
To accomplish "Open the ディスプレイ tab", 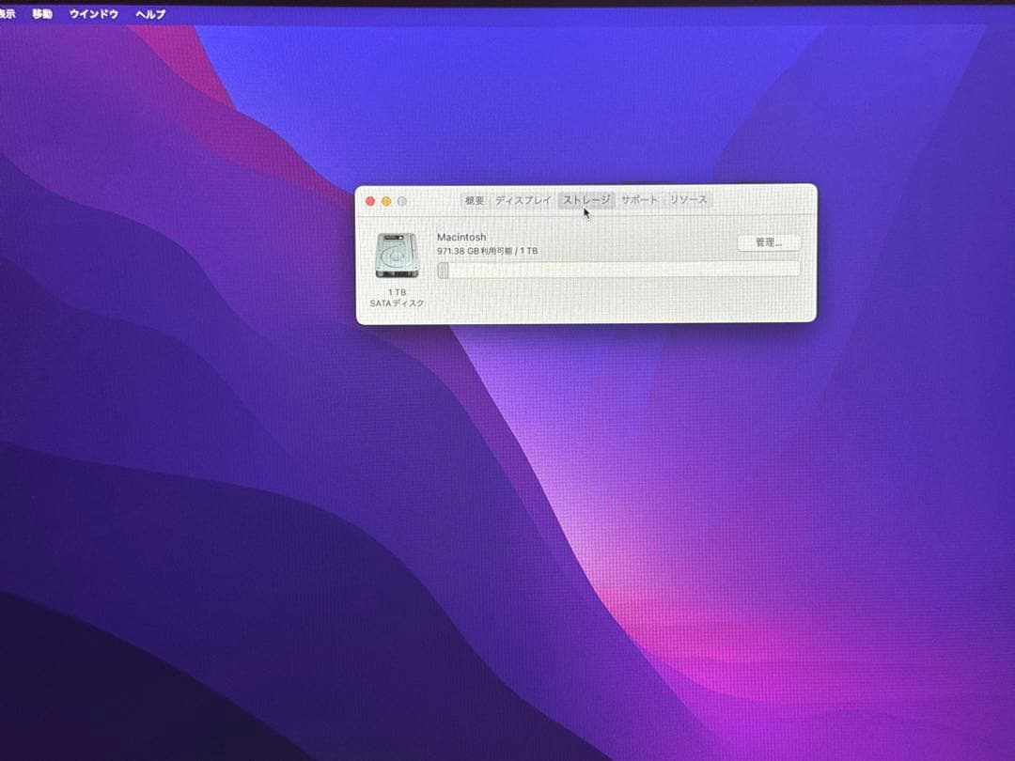I will [523, 200].
